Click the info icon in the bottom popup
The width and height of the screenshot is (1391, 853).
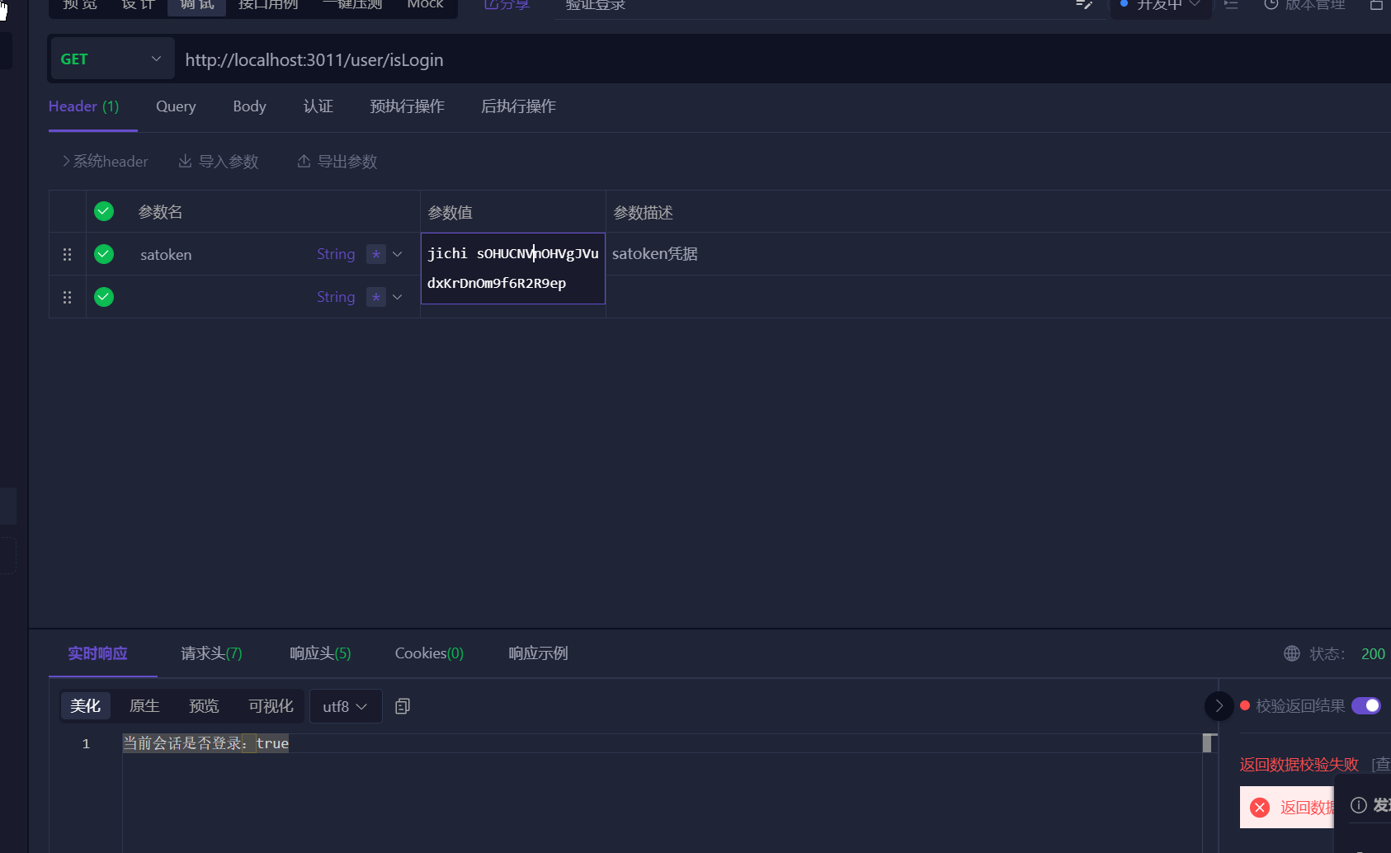(x=1359, y=805)
